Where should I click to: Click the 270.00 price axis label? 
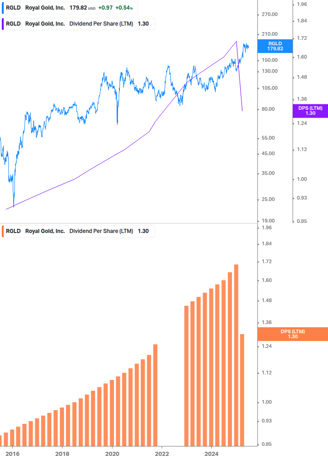(269, 14)
